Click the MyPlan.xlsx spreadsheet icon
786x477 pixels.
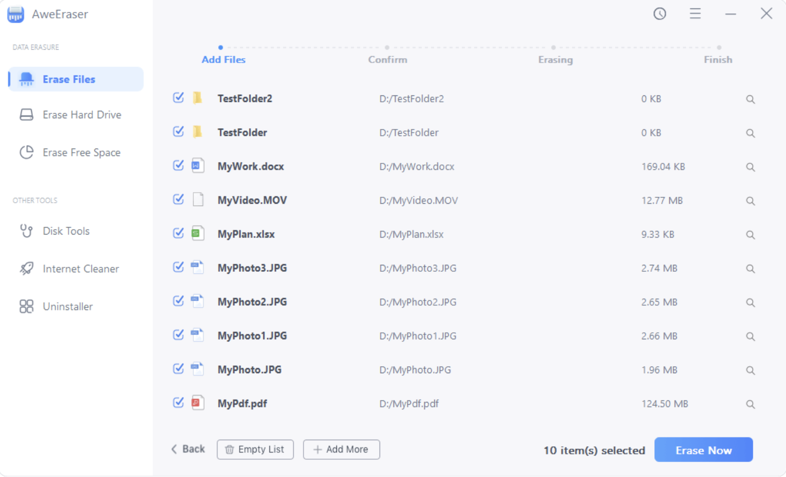(x=198, y=233)
